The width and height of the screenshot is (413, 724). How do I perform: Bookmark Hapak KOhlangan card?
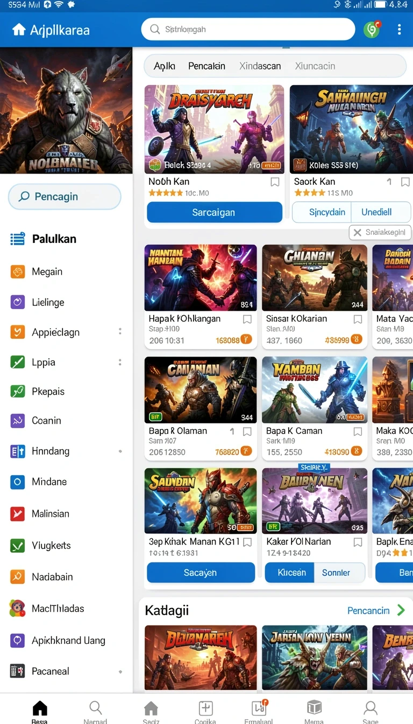247,319
